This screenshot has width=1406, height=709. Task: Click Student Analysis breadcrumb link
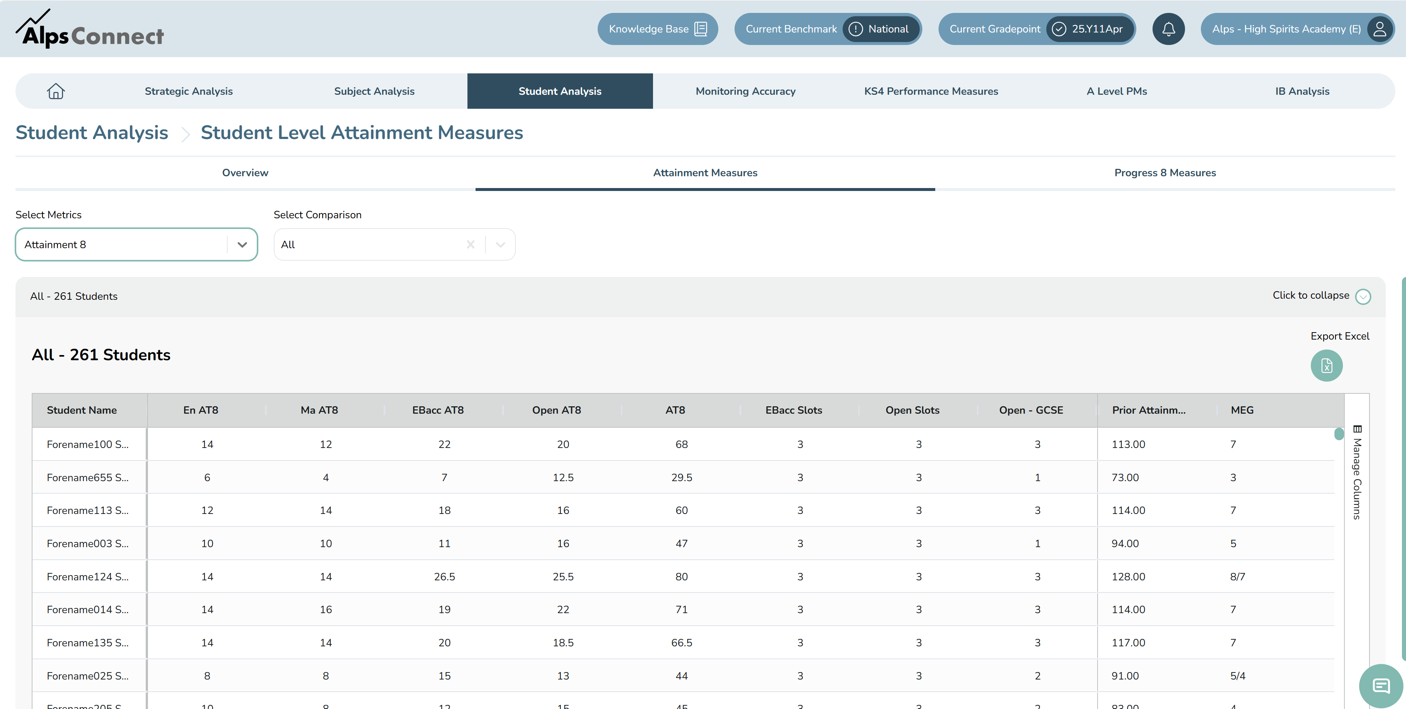click(92, 132)
